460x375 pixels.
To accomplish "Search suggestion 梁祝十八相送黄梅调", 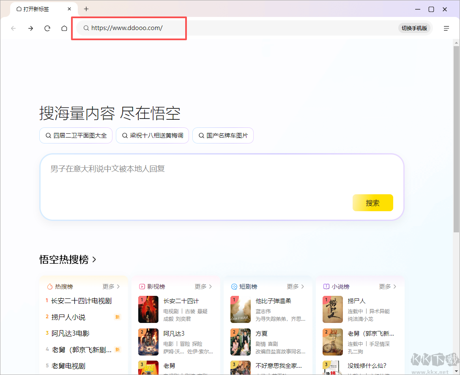I will (152, 135).
